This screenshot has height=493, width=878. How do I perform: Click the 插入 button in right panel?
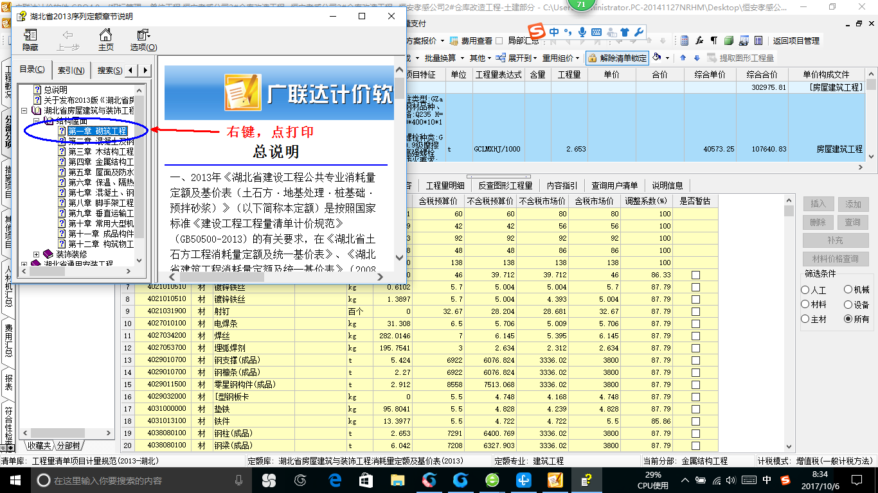pos(819,203)
